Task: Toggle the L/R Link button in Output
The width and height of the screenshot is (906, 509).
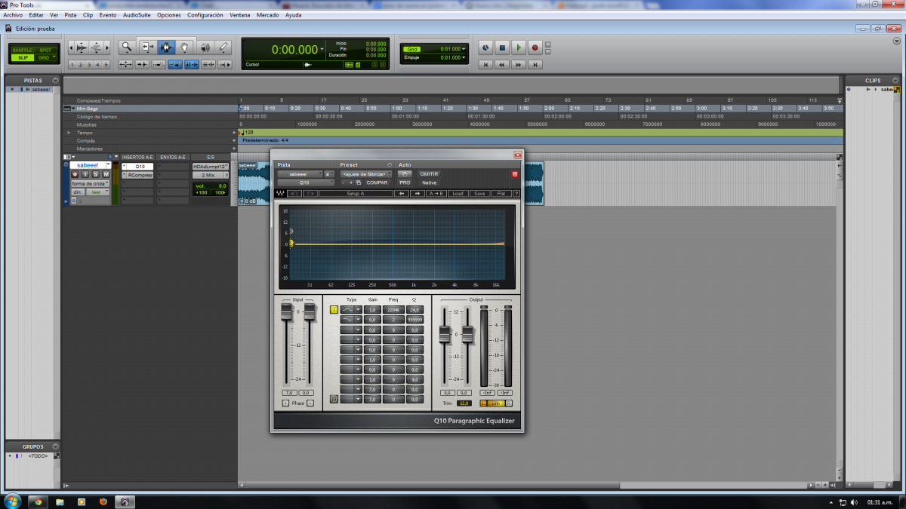Action: 496,403
